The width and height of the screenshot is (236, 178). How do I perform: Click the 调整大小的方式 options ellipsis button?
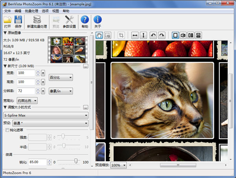point(86,107)
